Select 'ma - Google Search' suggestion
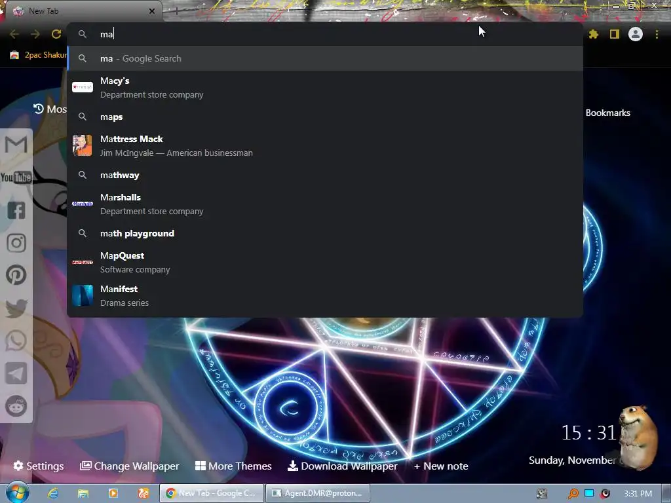 coord(325,58)
